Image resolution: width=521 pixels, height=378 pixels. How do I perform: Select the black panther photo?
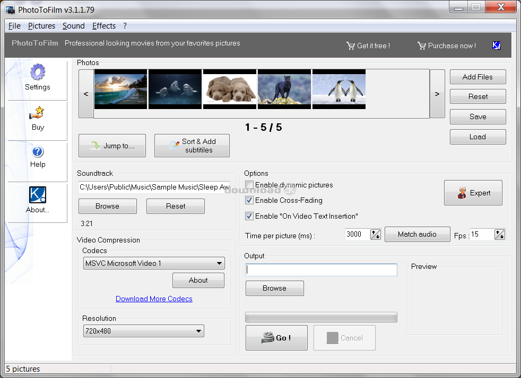[284, 89]
